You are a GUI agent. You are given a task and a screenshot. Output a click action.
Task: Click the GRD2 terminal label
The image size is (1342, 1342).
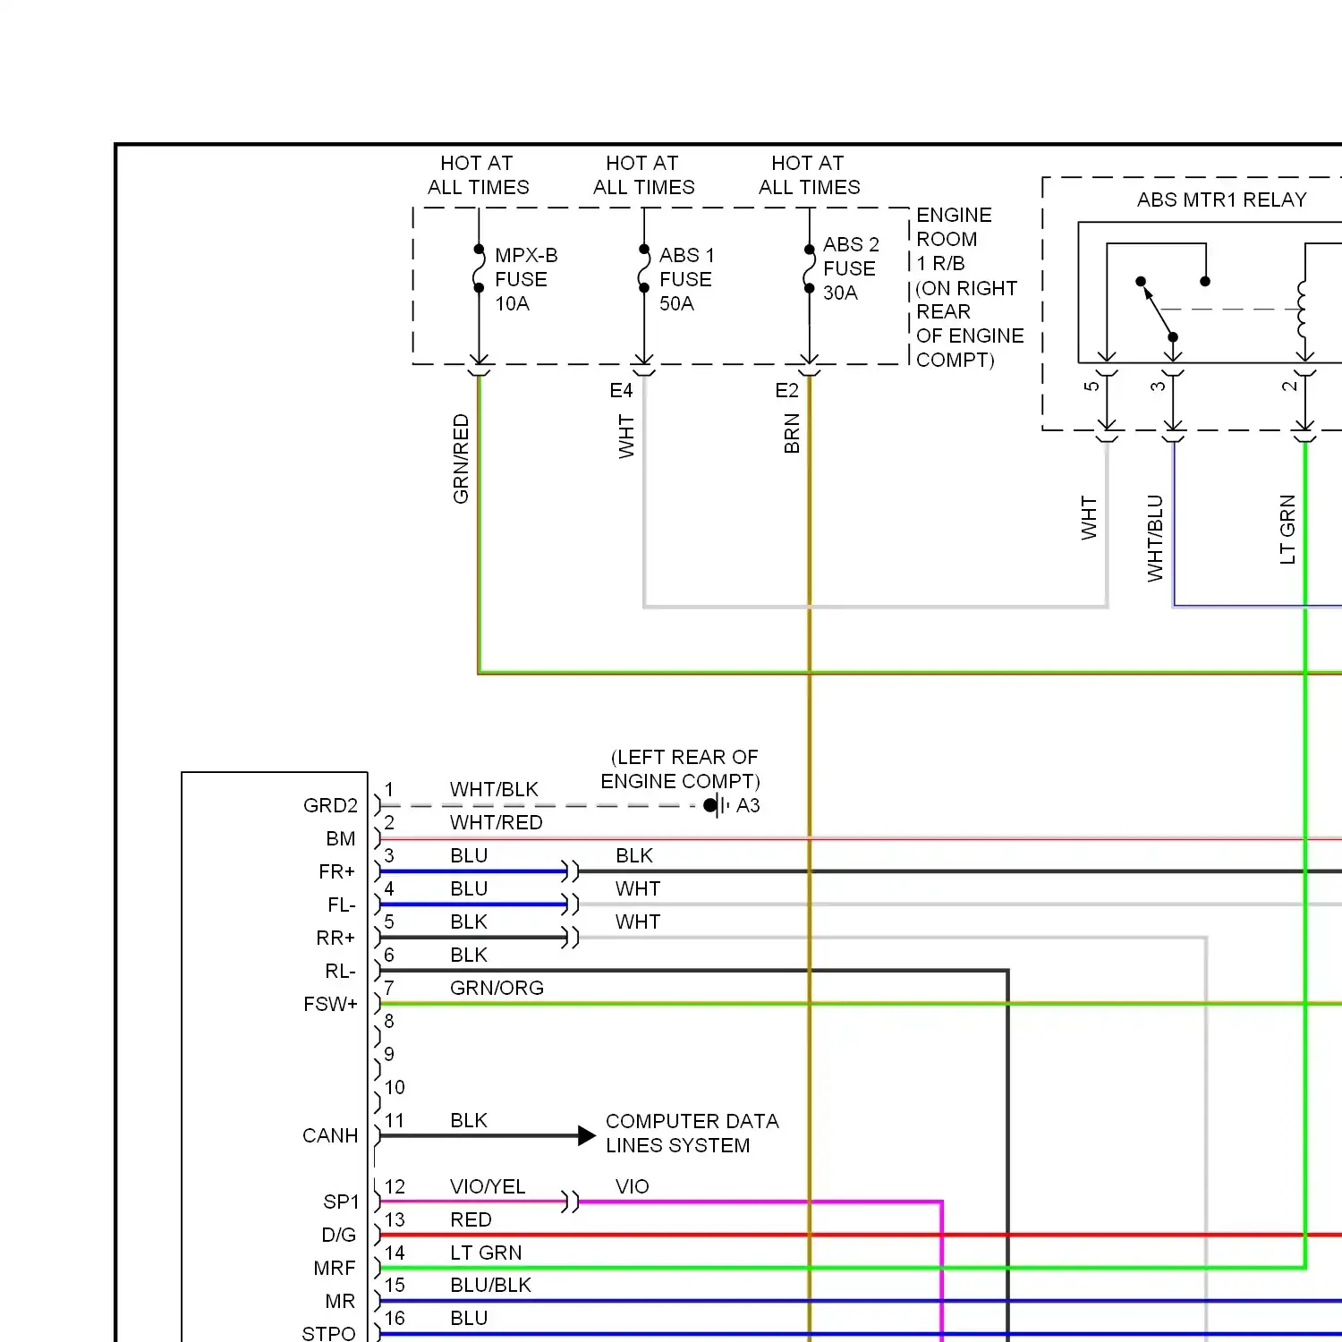(x=330, y=805)
